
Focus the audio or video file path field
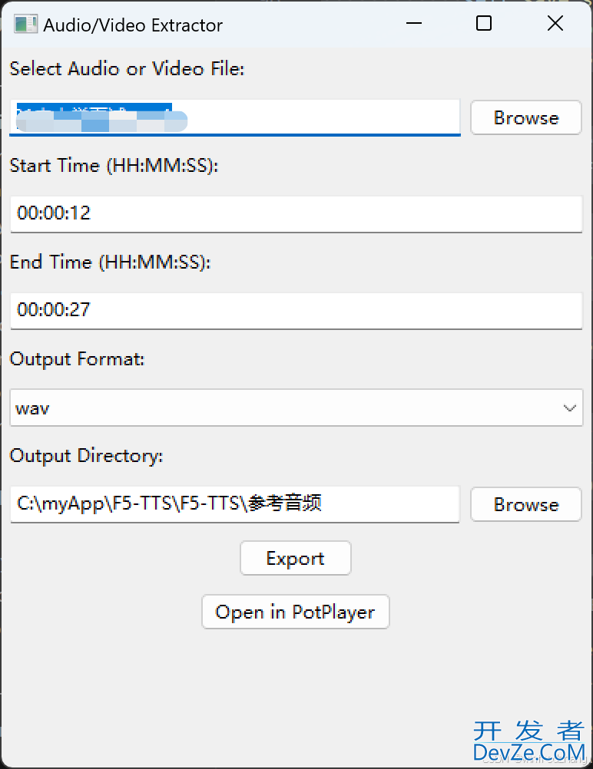tap(323, 118)
